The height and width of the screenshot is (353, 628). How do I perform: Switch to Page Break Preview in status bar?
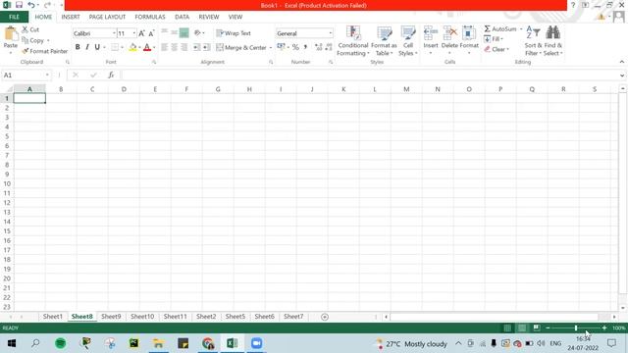tap(537, 328)
